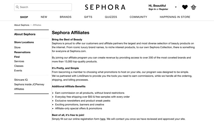Click the magnifying glass search icon
The image size is (214, 126).
point(17,7)
